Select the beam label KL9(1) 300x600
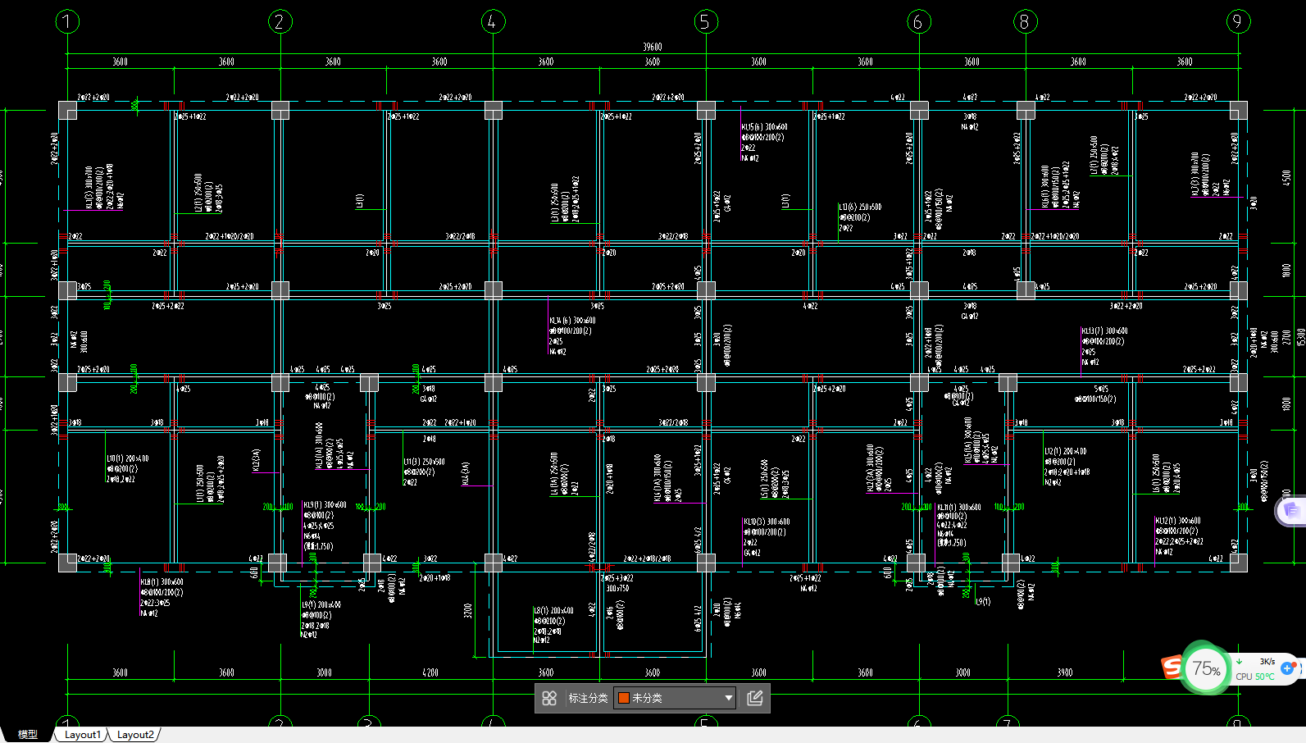Image resolution: width=1306 pixels, height=743 pixels. 325,505
